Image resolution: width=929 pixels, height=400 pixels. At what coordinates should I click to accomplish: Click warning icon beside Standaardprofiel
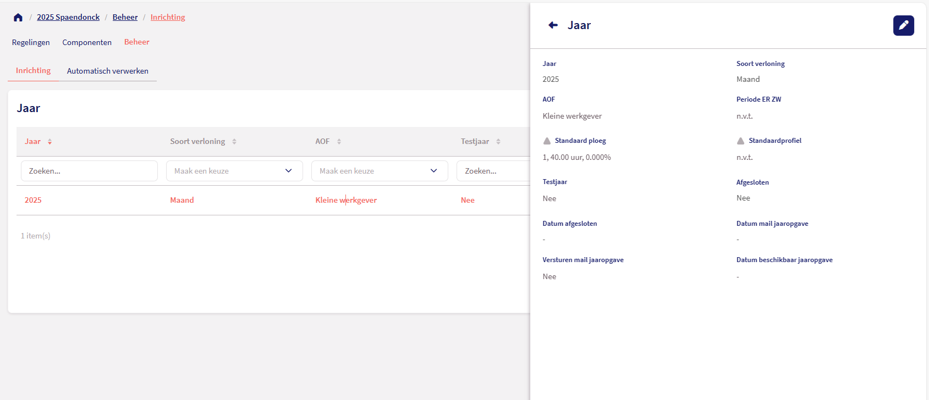point(740,141)
